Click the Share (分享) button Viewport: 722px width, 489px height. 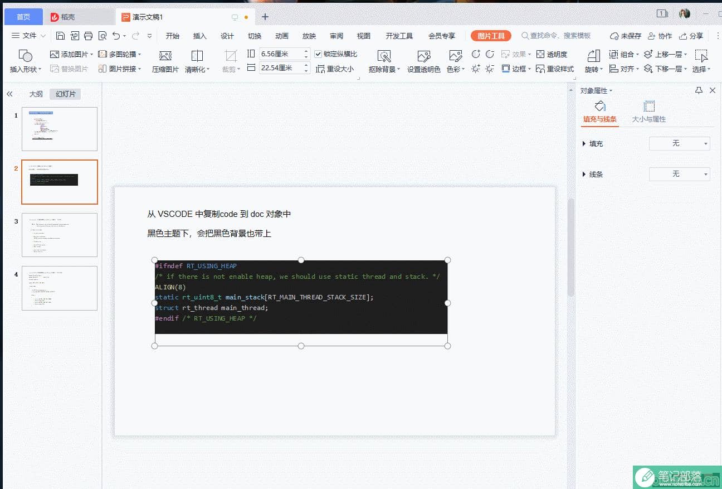pos(691,36)
